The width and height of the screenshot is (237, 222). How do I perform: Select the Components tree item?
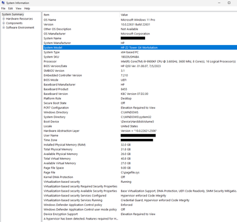point(14,23)
